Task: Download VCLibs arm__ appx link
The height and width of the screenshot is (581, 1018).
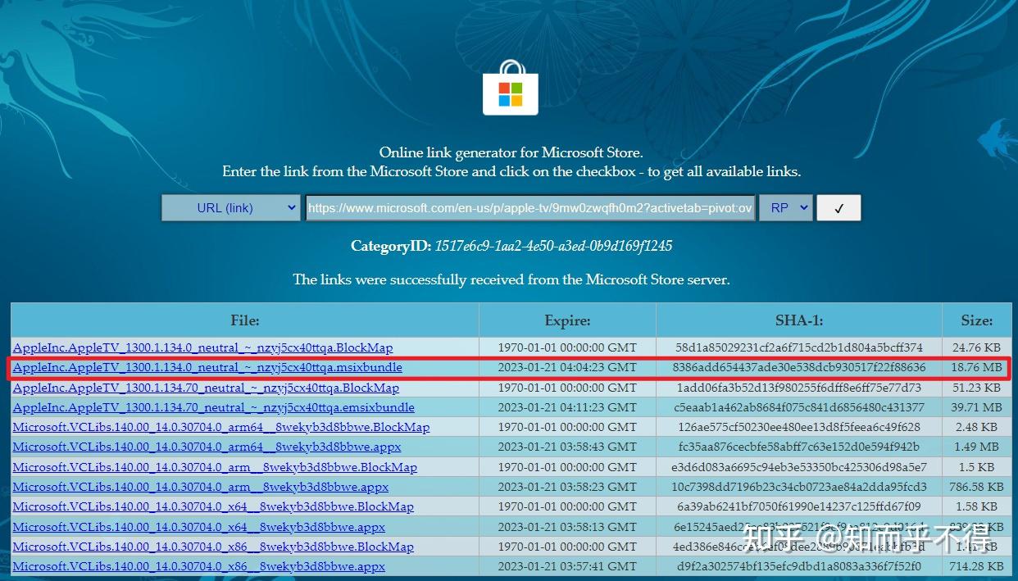Action: (x=201, y=487)
